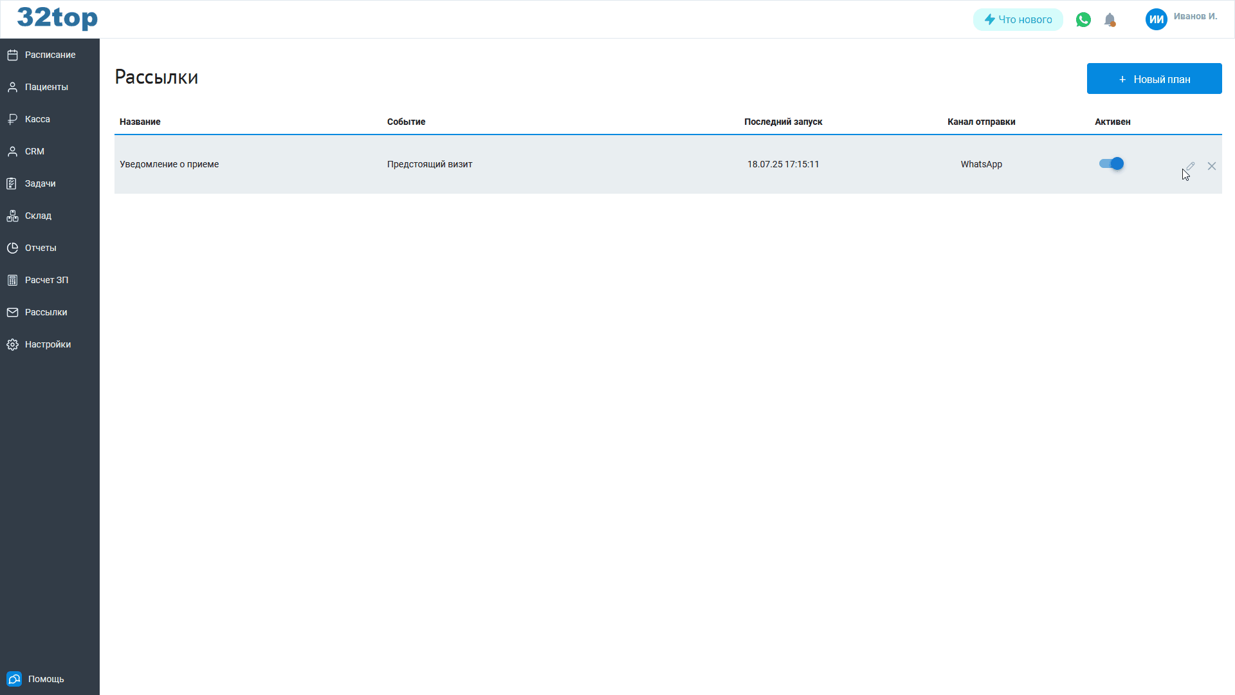Click the Последний запуск column header
The image size is (1235, 695).
pyautogui.click(x=783, y=122)
